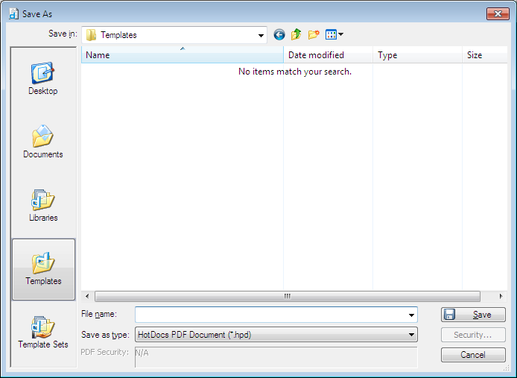Viewport: 517px width, 378px height.
Task: Open the View menu icon
Action: [331, 34]
